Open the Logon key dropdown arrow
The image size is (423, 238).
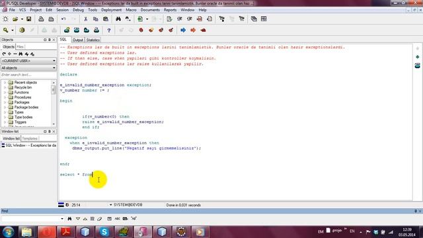click(x=13, y=30)
